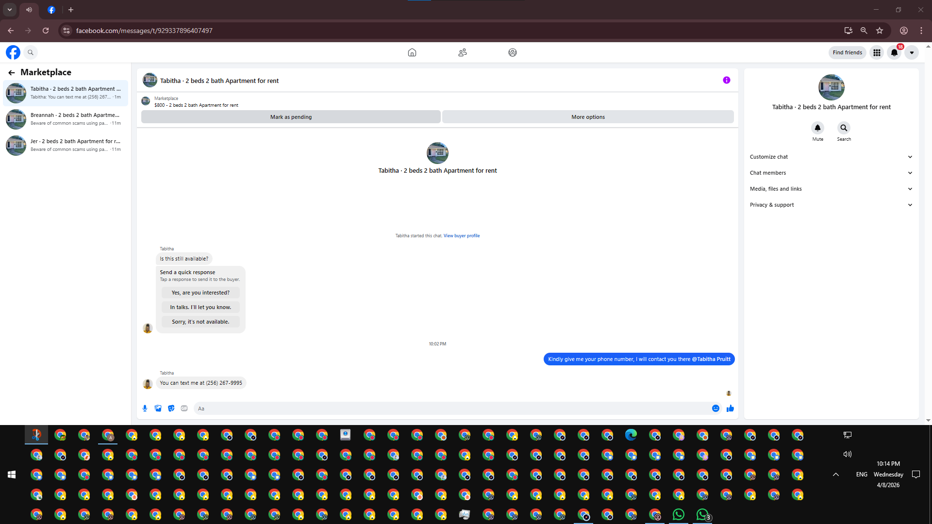
Task: Open the GIF picker icon
Action: click(x=184, y=409)
